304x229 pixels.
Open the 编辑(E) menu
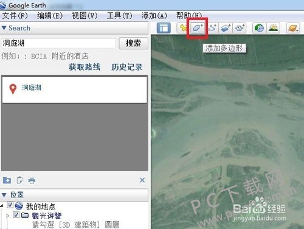point(50,15)
